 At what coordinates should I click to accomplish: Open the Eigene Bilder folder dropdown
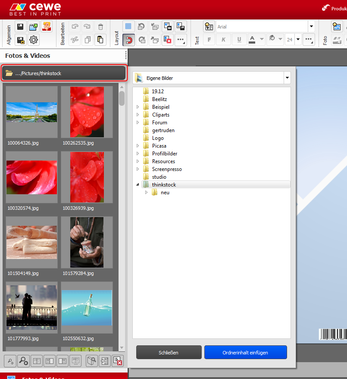(287, 78)
